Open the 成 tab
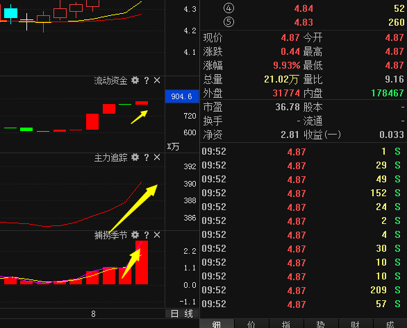This screenshot has height=328, width=407. pos(390,324)
